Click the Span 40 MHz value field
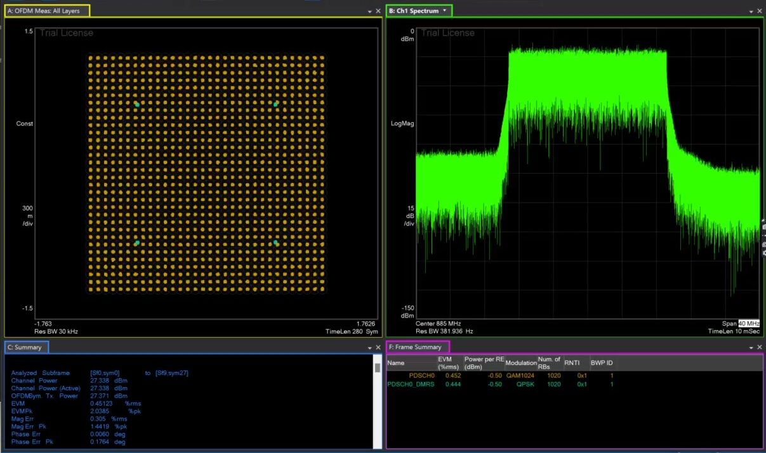The image size is (766, 453). click(x=748, y=323)
